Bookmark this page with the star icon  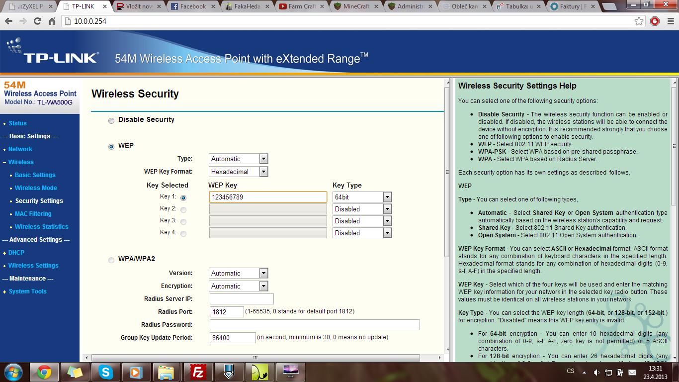click(639, 21)
